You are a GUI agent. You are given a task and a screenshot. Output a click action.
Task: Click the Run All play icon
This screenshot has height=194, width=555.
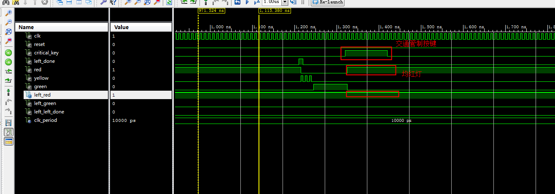(247, 2)
